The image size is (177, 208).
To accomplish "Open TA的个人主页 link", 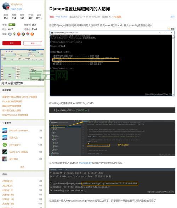I will [17, 9].
